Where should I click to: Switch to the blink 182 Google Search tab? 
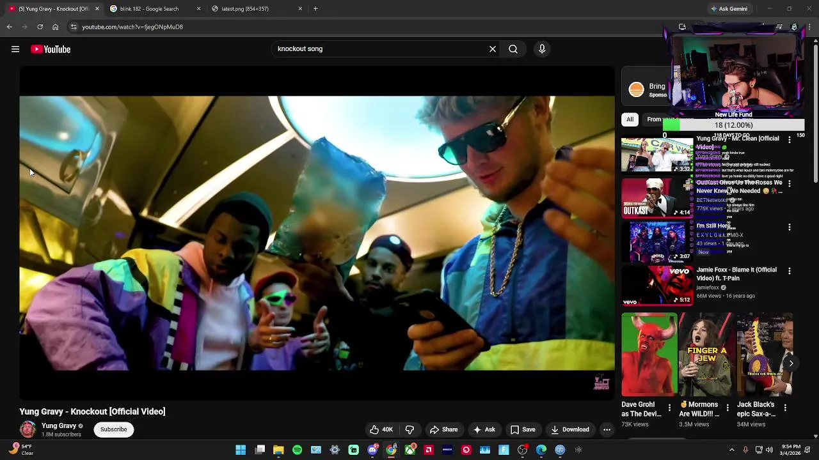(x=155, y=9)
